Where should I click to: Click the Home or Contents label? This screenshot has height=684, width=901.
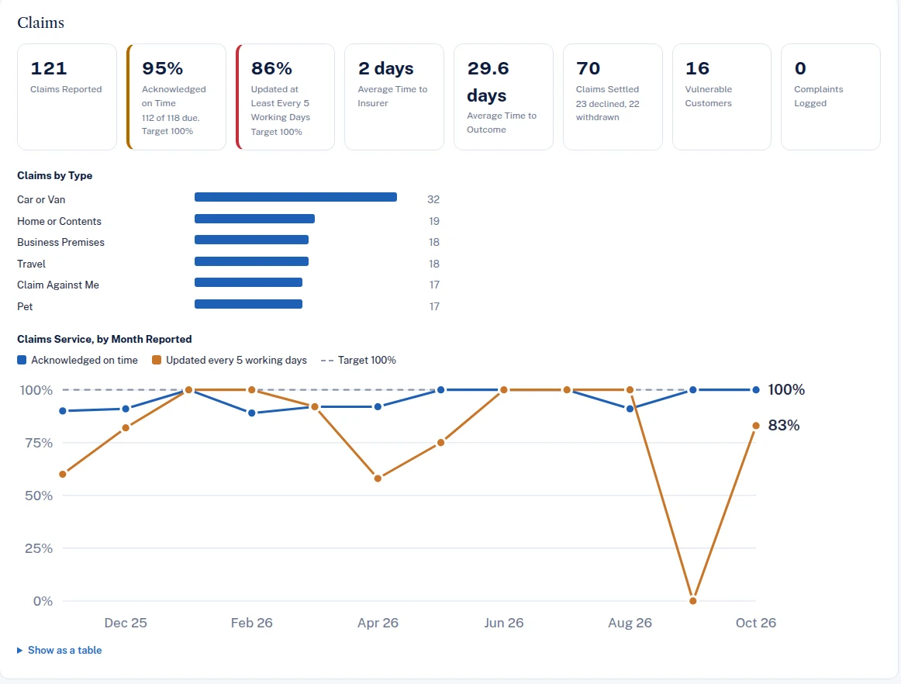[x=59, y=221]
